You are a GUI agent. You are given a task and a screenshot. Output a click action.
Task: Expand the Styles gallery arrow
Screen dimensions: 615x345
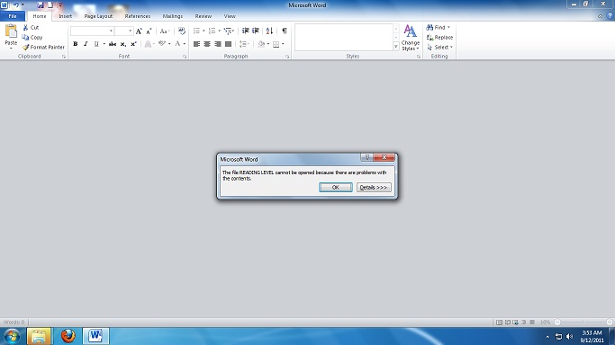tap(396, 47)
